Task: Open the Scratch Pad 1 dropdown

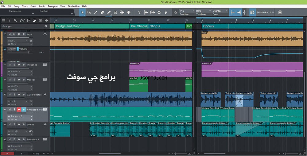Action: pos(265,12)
